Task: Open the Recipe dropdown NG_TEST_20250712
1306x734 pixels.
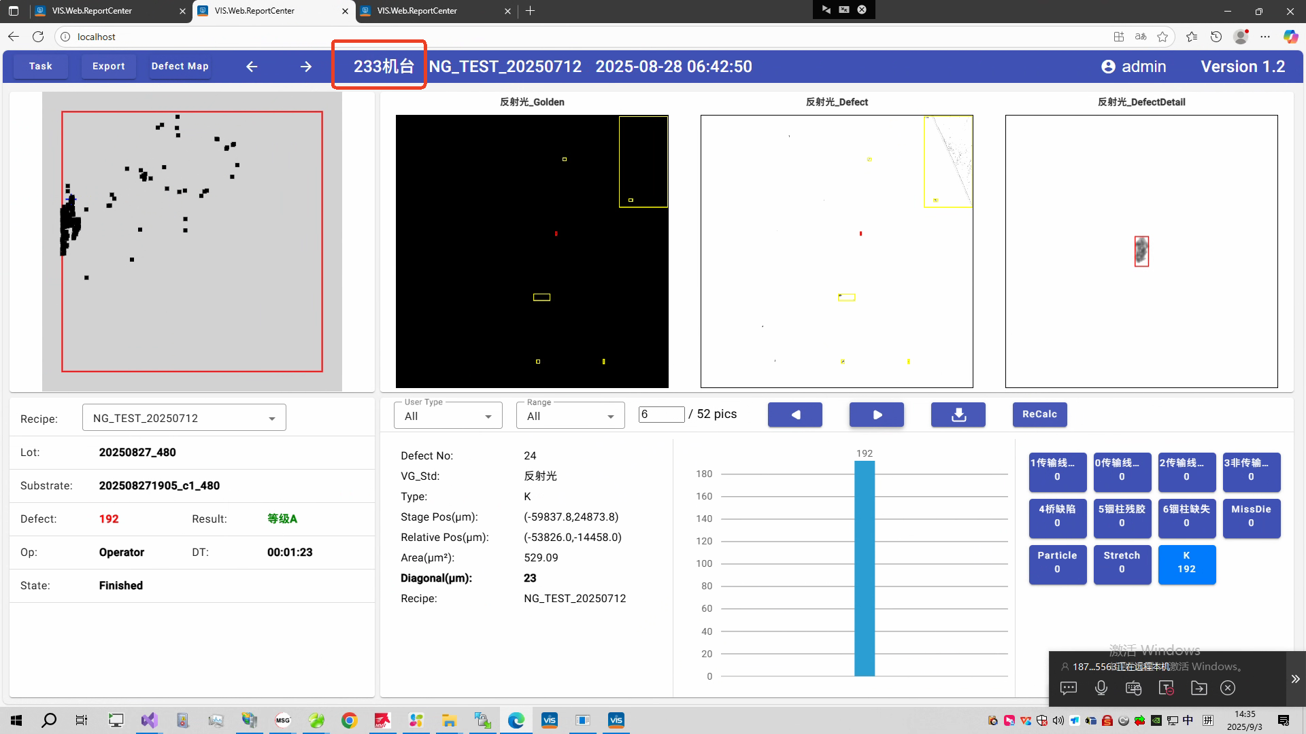Action: click(184, 418)
